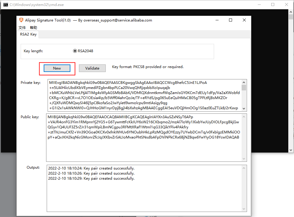The width and height of the screenshot is (294, 217).
Task: Click the cmd.exe icon in title bar
Action: pos(5,5)
